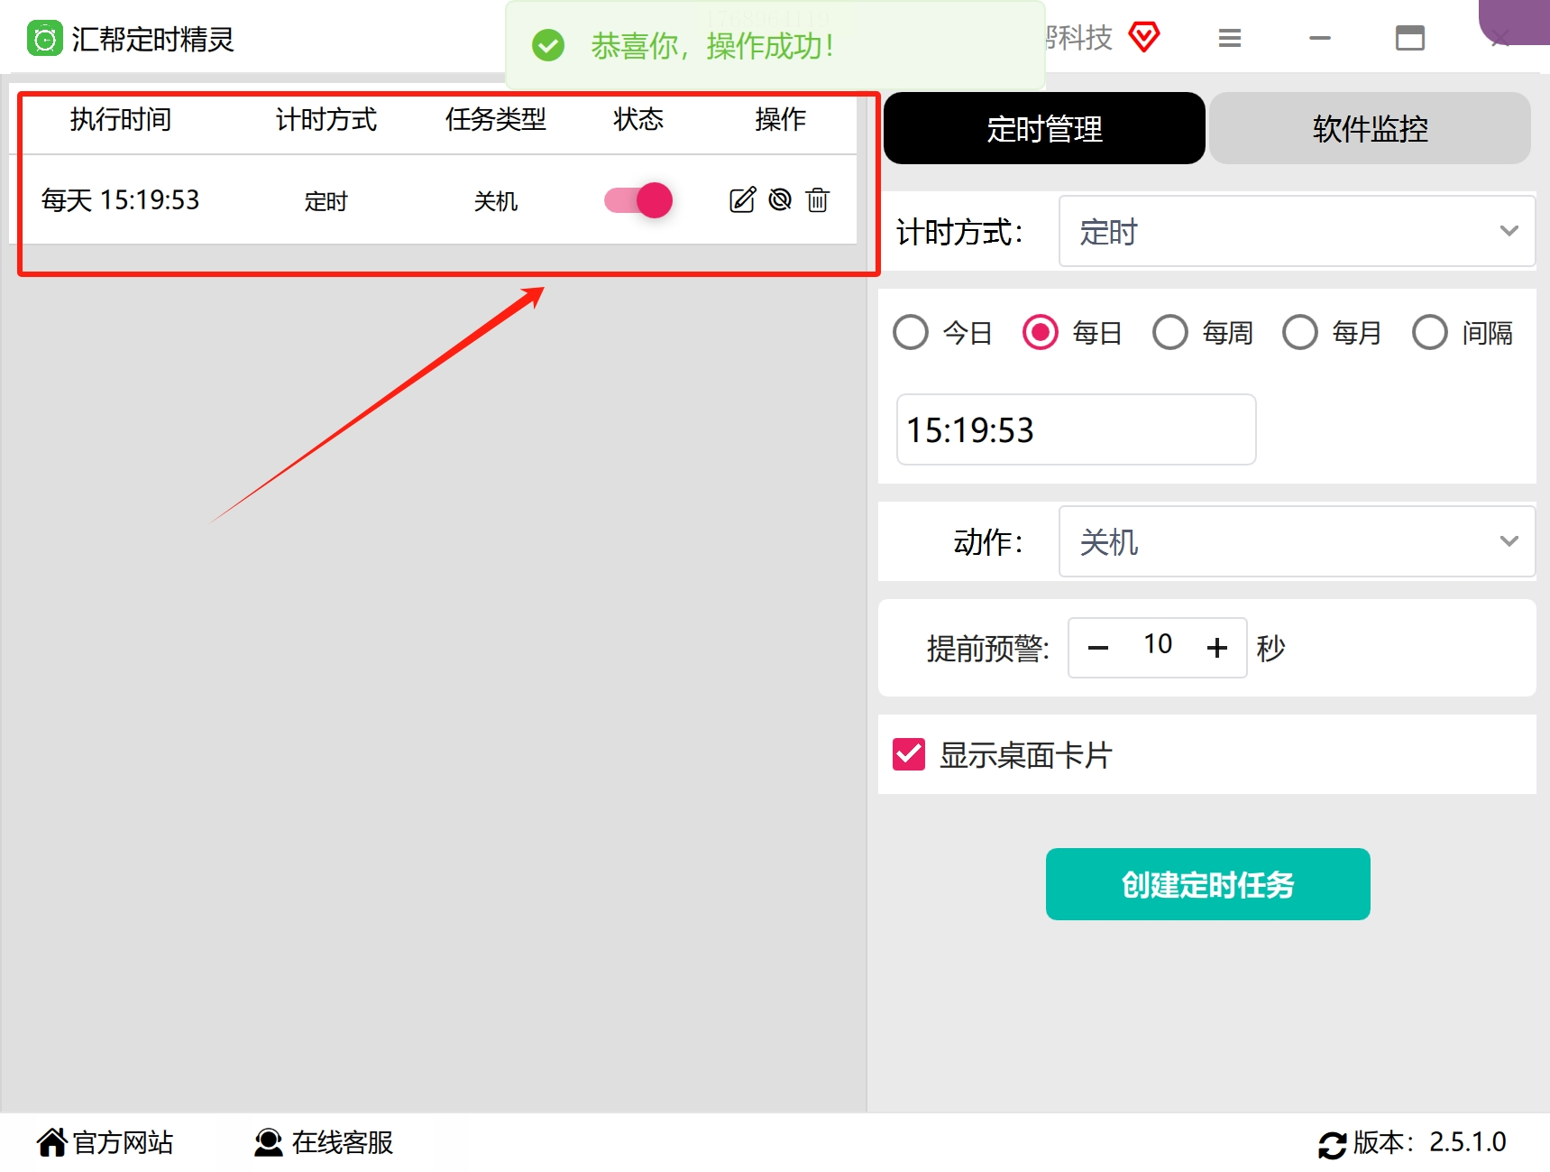Uncheck 显示桌面卡片 checkbox
Viewport: 1550px width, 1172px height.
pos(909,754)
